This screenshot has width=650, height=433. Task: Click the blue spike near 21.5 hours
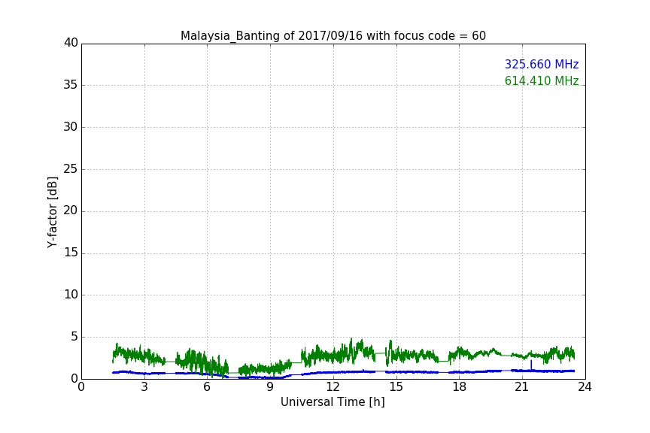pos(531,365)
